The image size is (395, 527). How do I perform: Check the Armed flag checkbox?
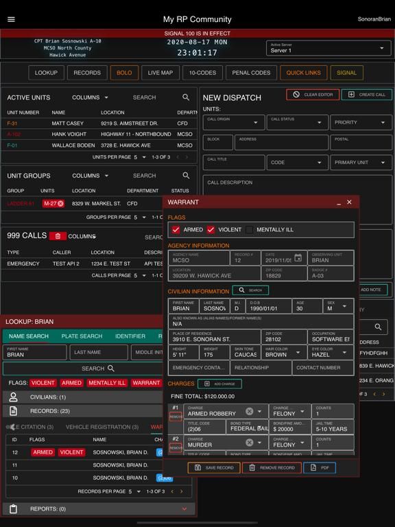point(176,230)
